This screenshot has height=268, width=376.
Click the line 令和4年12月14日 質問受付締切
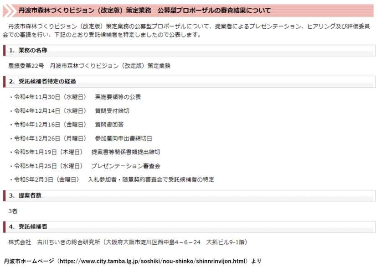point(69,111)
